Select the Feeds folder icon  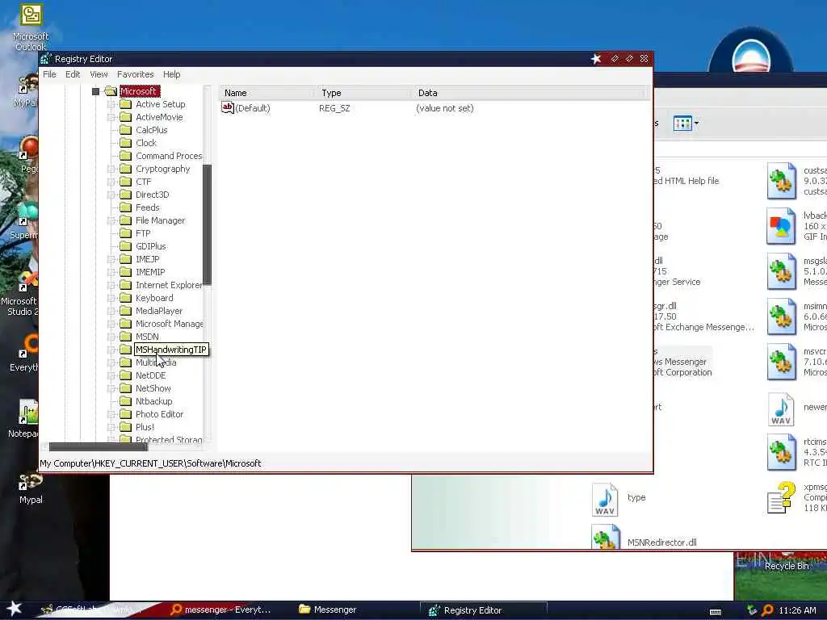[125, 207]
